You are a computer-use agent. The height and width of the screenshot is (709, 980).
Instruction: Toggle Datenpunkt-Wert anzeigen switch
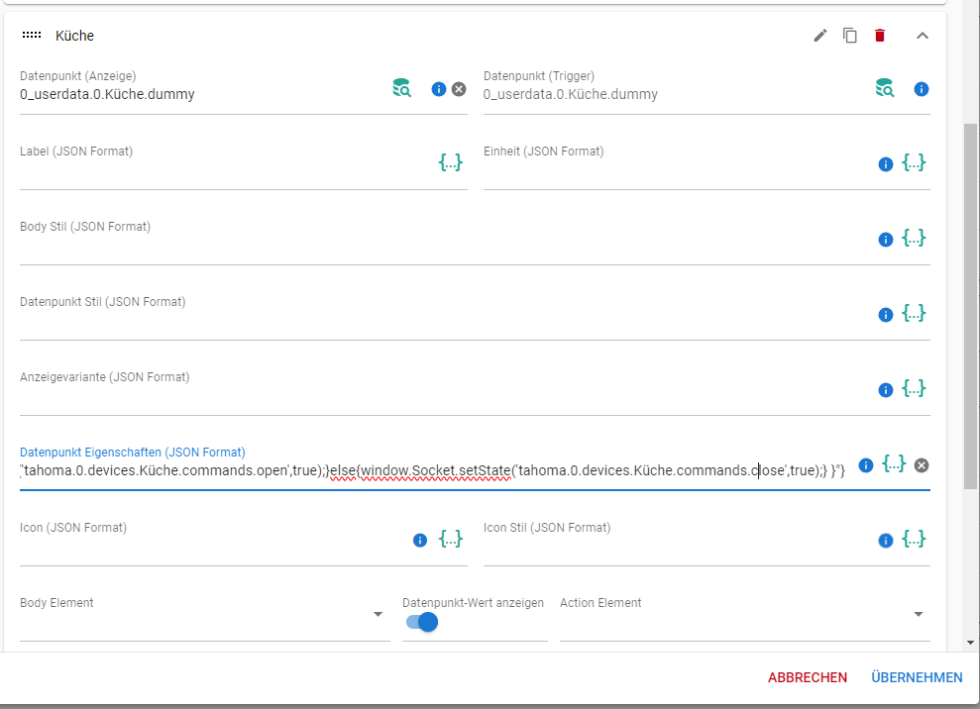point(422,622)
